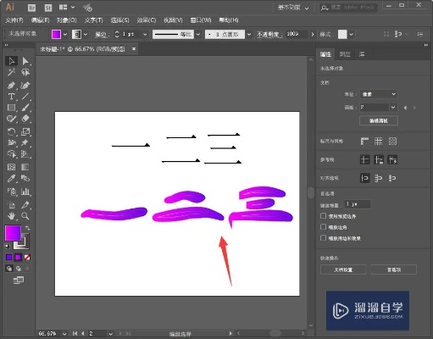The height and width of the screenshot is (339, 433).
Task: Toggle Show Guides icon
Action: click(x=364, y=159)
